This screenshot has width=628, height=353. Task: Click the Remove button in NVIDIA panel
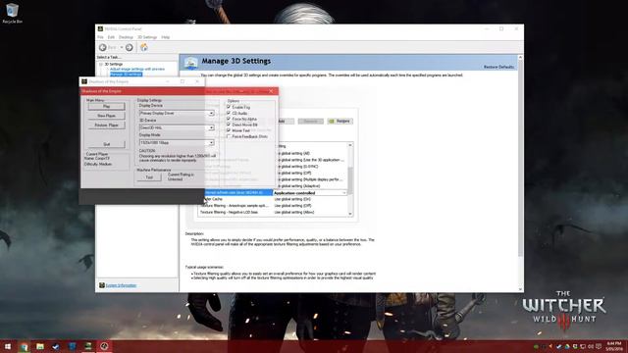coord(310,121)
